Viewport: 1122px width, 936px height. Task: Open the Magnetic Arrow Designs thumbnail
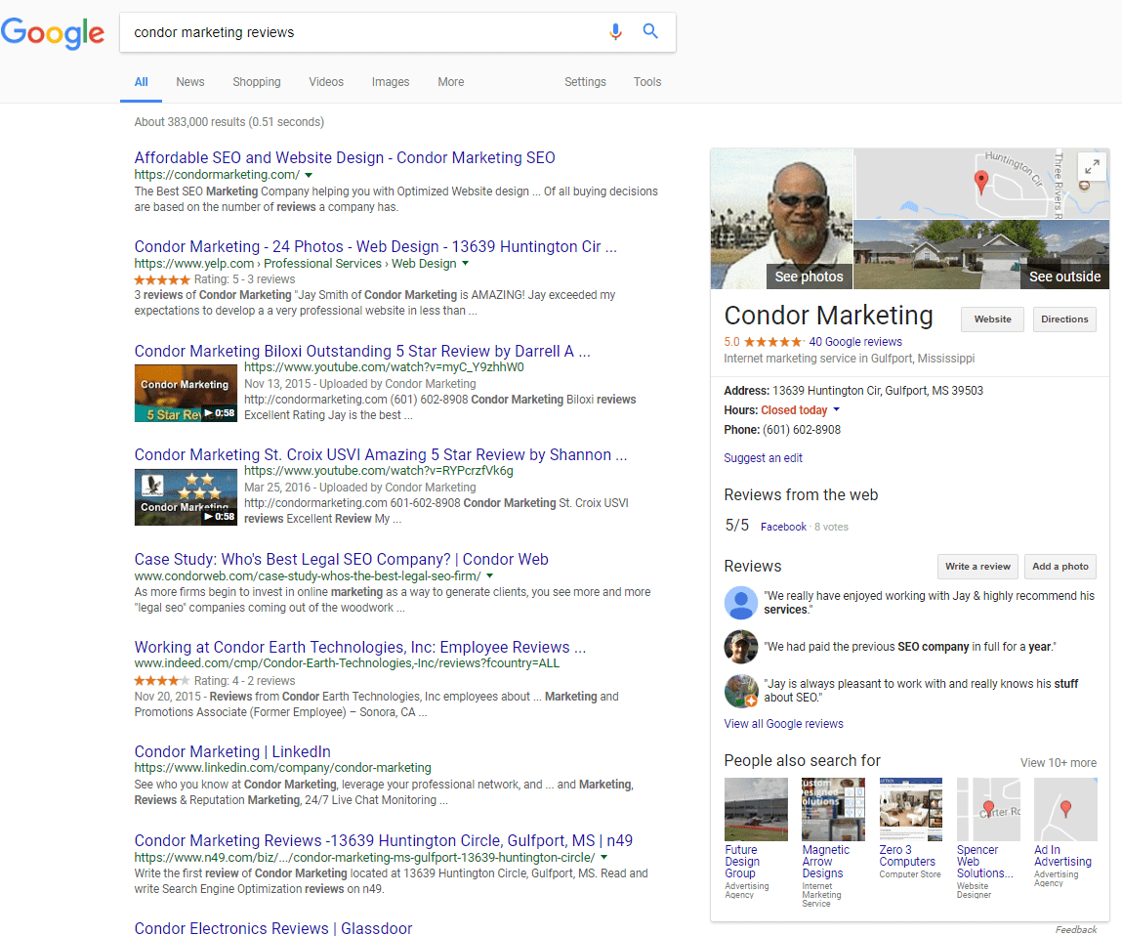(x=833, y=809)
